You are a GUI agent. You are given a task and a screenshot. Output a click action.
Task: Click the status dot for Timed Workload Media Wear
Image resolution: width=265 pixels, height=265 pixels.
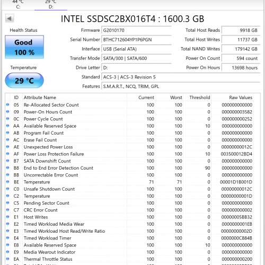pos(7,224)
